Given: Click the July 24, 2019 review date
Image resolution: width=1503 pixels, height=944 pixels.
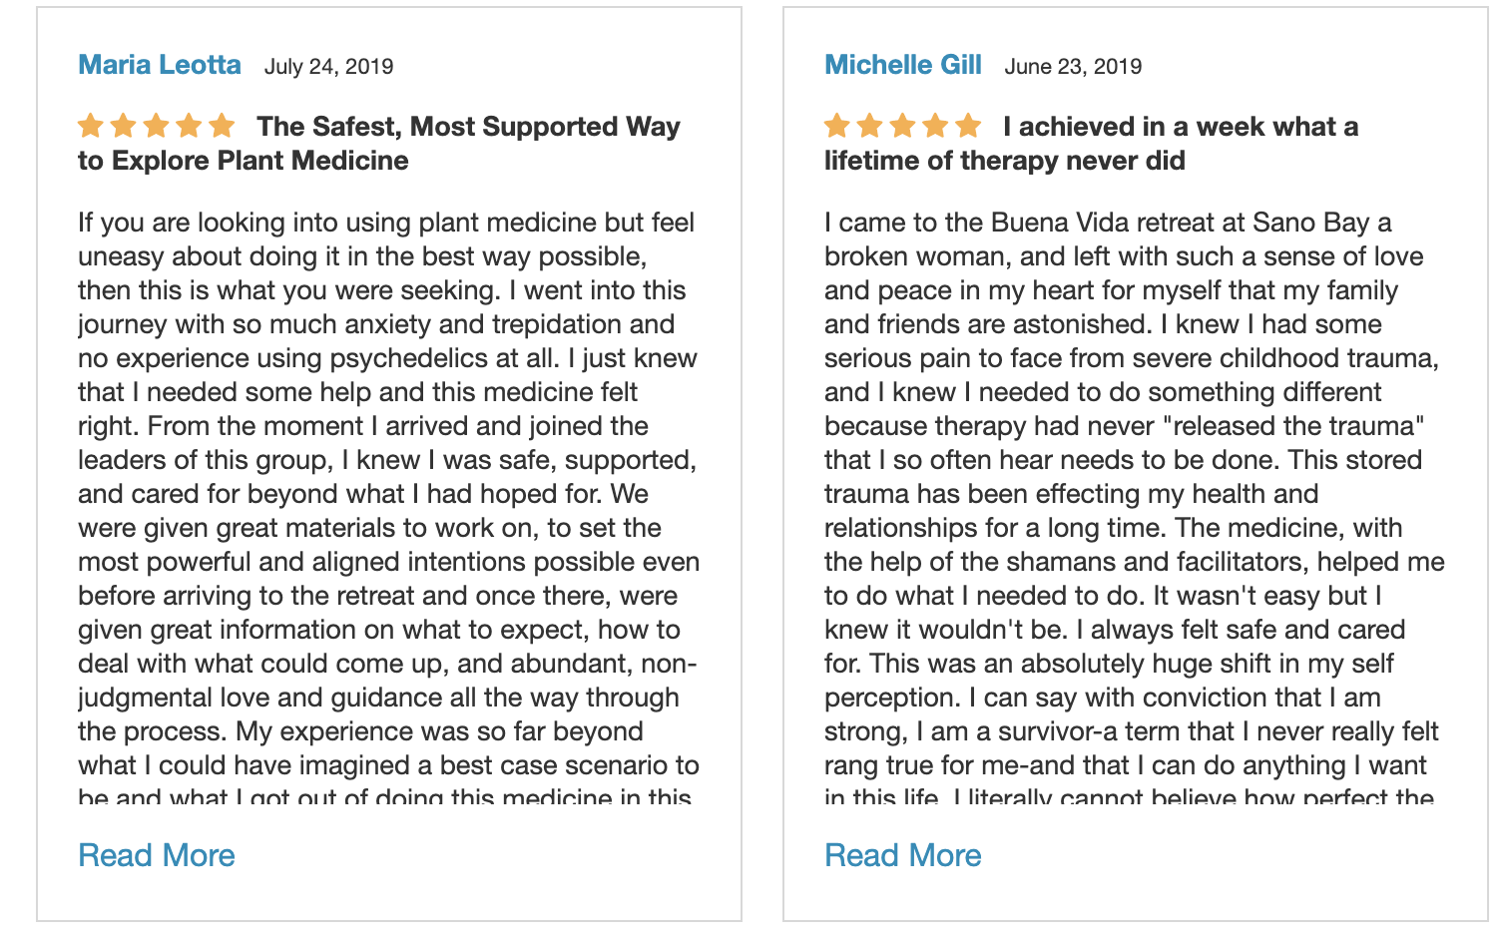Looking at the screenshot, I should tap(328, 67).
